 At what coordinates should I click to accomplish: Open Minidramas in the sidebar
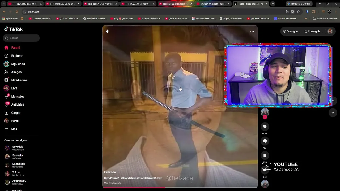[x=16, y=80]
